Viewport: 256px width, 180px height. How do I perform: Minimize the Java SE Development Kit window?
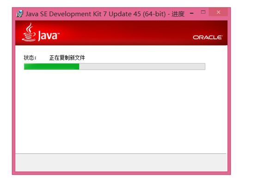point(192,13)
